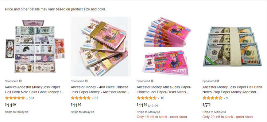267x122 pixels.
Task: Open the Hell Bank Notes Prop Paper Money title
Action: click(x=231, y=90)
